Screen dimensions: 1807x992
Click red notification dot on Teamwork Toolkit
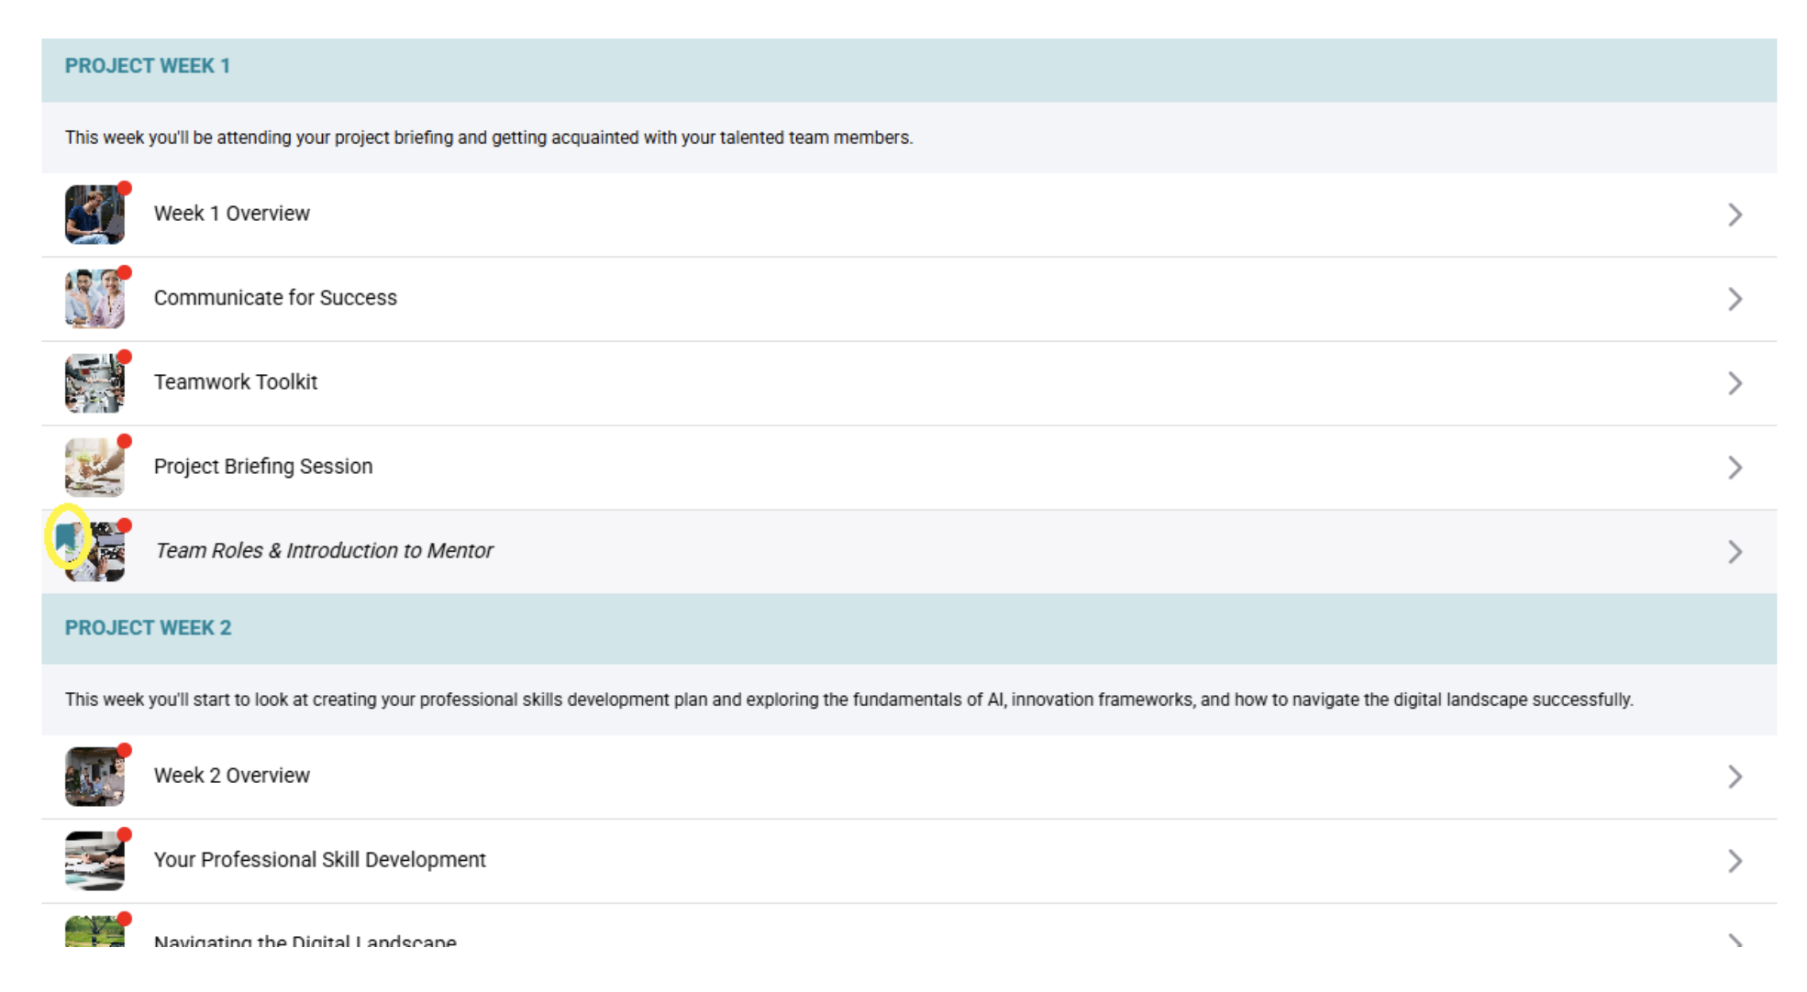coord(125,357)
